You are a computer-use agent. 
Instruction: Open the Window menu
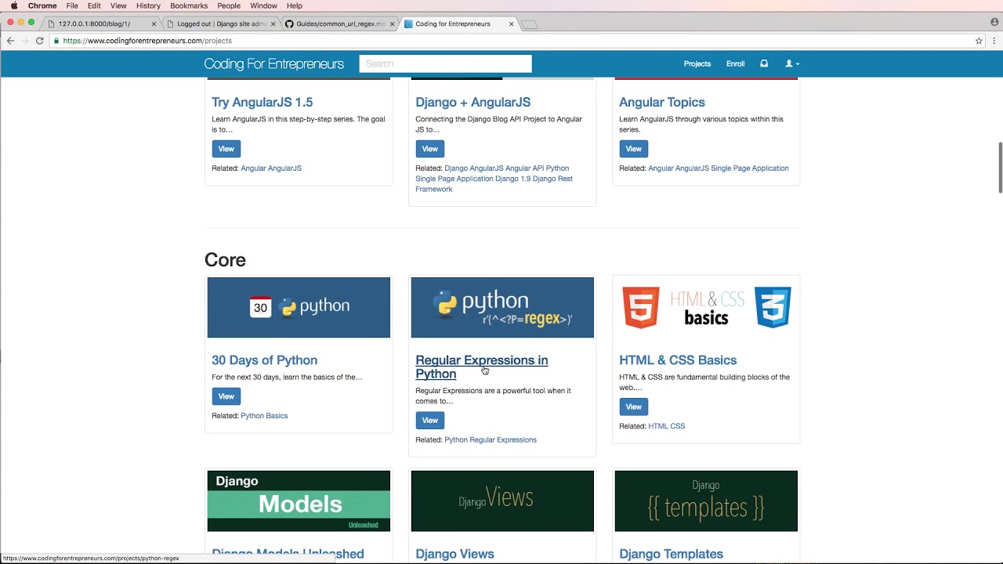point(263,5)
